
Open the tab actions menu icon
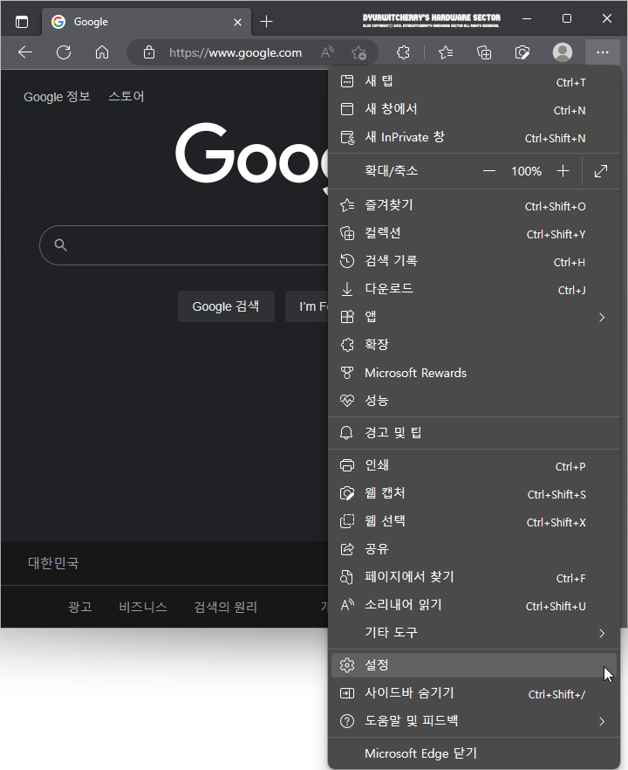[22, 22]
